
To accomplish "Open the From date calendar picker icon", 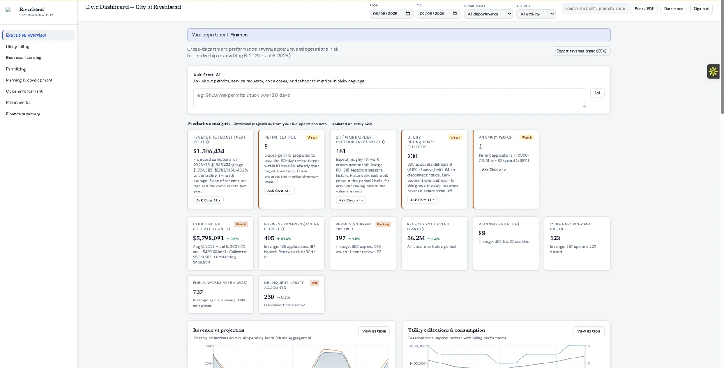I will [408, 14].
